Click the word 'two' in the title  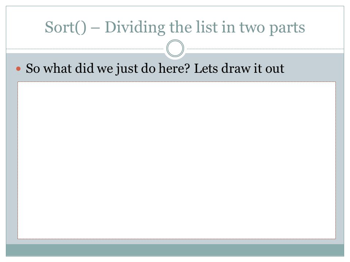[x=252, y=28]
